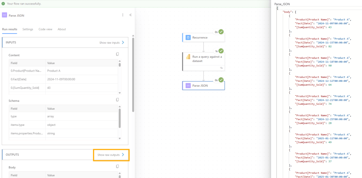Click the Recurrence clock icon

click(188, 37)
